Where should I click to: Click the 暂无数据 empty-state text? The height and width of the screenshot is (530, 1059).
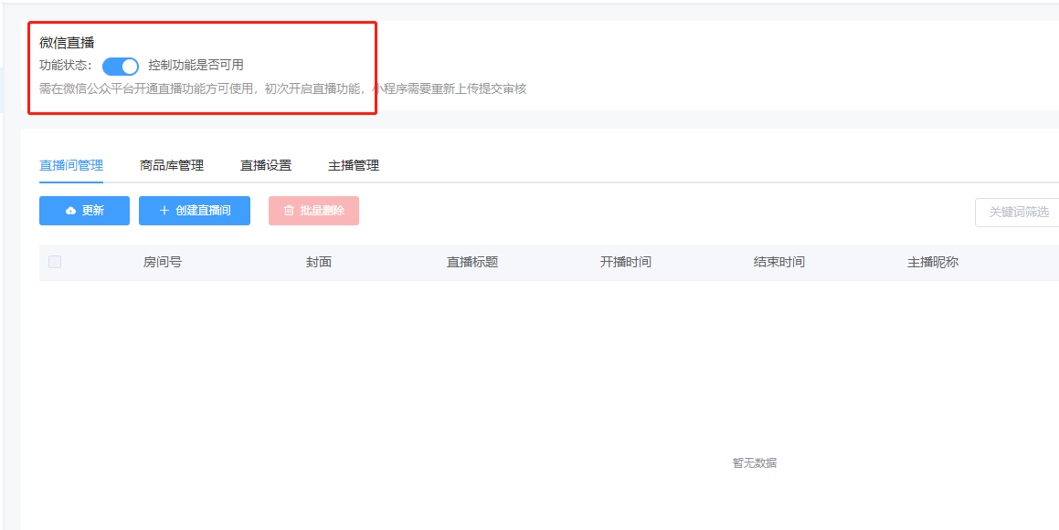click(755, 463)
